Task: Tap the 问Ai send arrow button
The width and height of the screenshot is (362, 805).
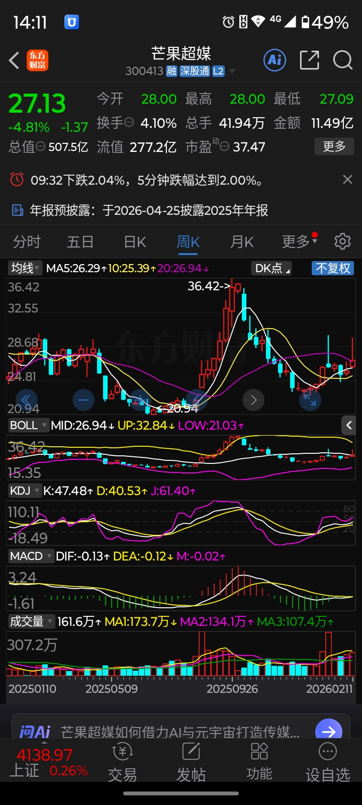Action: (329, 731)
